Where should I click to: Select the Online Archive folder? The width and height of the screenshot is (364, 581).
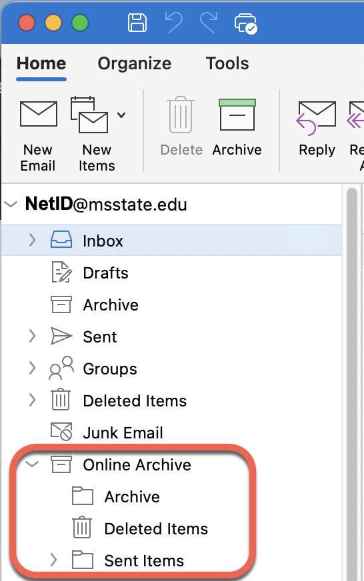click(x=137, y=464)
